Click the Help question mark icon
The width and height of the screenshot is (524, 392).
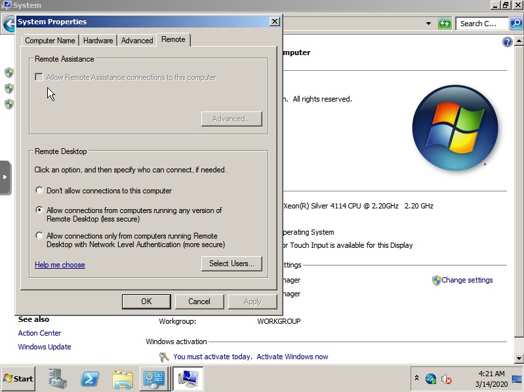[508, 42]
